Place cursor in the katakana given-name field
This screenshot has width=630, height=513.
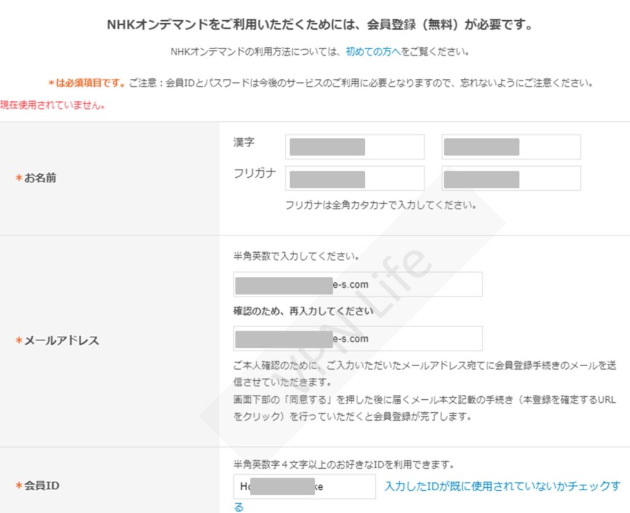510,178
